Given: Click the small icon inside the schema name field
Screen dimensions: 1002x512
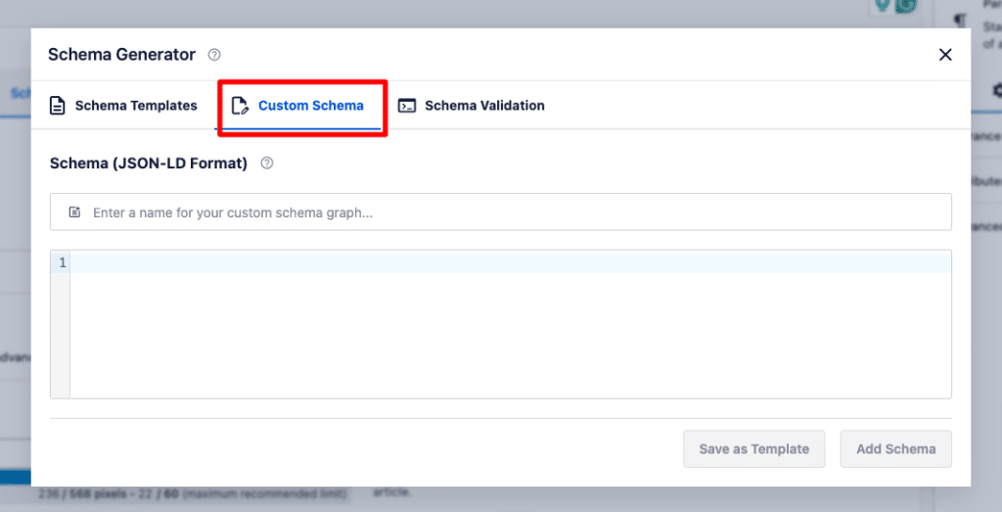Looking at the screenshot, I should click(x=74, y=212).
